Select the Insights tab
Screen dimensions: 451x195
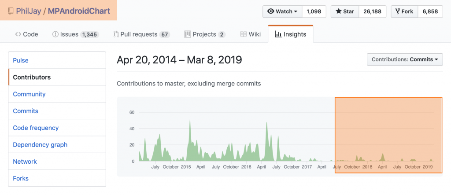(290, 34)
